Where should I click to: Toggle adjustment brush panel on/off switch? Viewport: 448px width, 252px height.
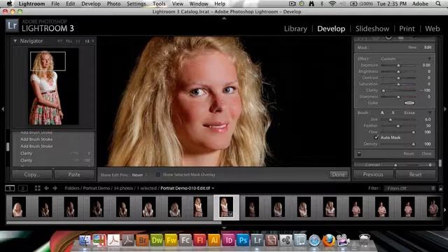[359, 154]
